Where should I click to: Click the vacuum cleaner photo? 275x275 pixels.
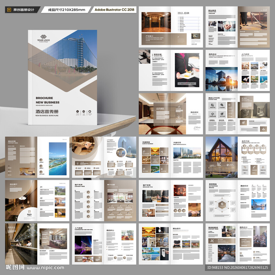[254, 21]
